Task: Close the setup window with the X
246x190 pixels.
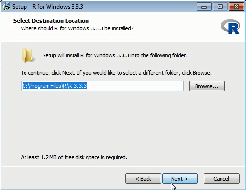Action: (236, 7)
